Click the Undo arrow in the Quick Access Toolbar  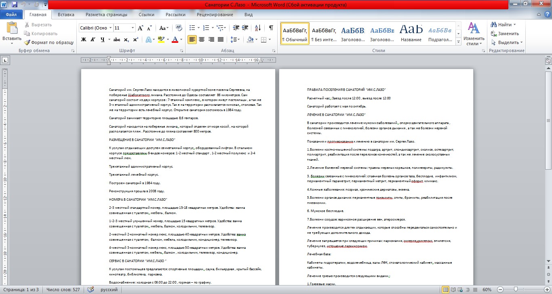pyautogui.click(x=24, y=4)
